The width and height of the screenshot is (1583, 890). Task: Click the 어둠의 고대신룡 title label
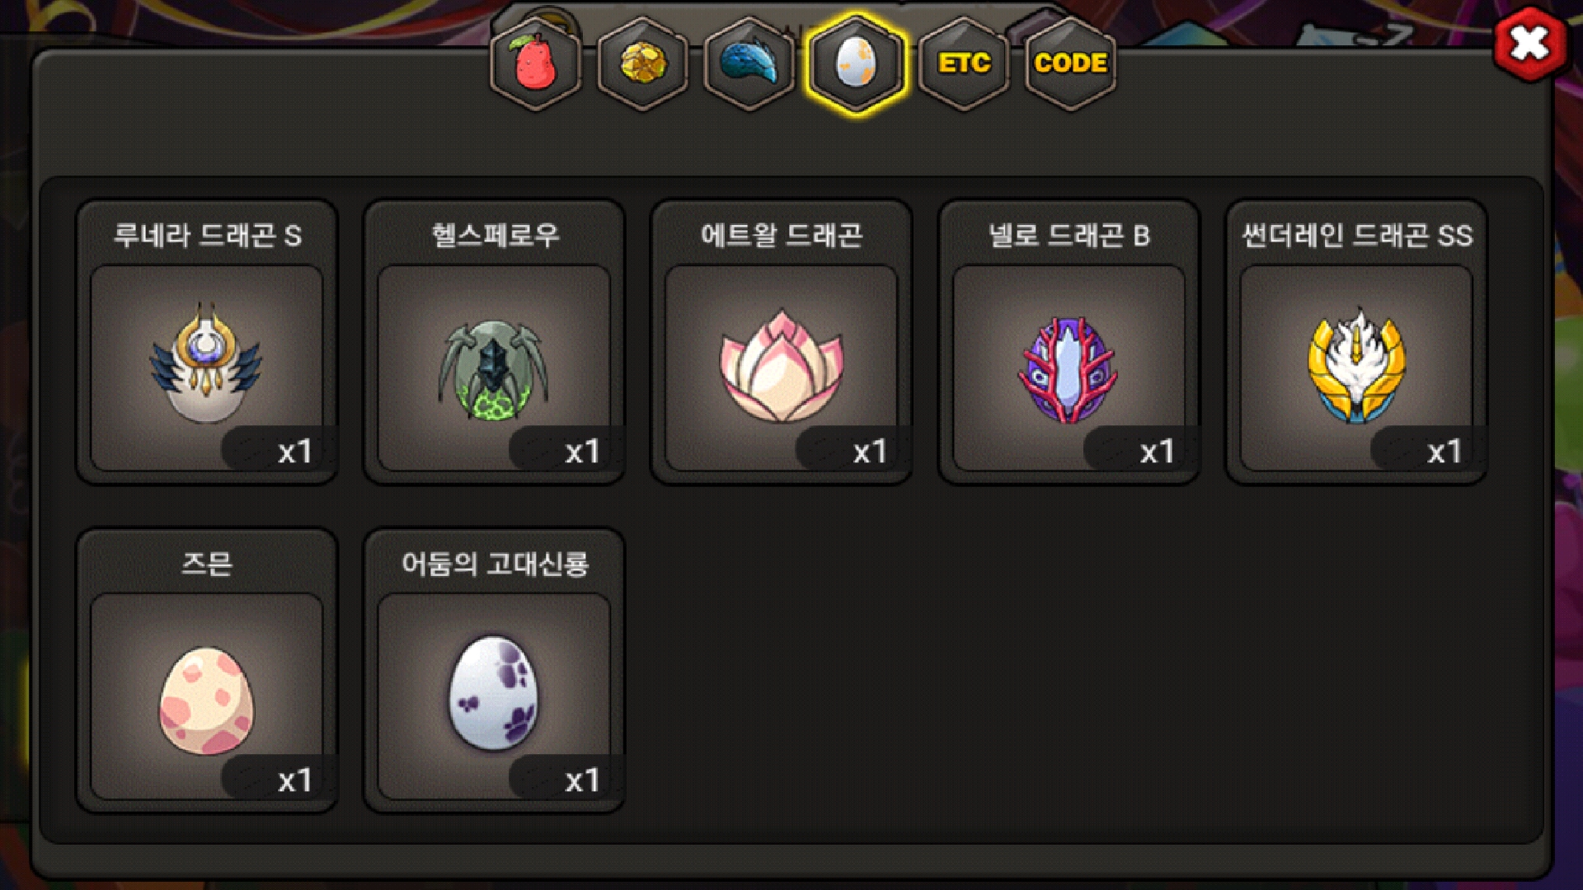coord(495,564)
